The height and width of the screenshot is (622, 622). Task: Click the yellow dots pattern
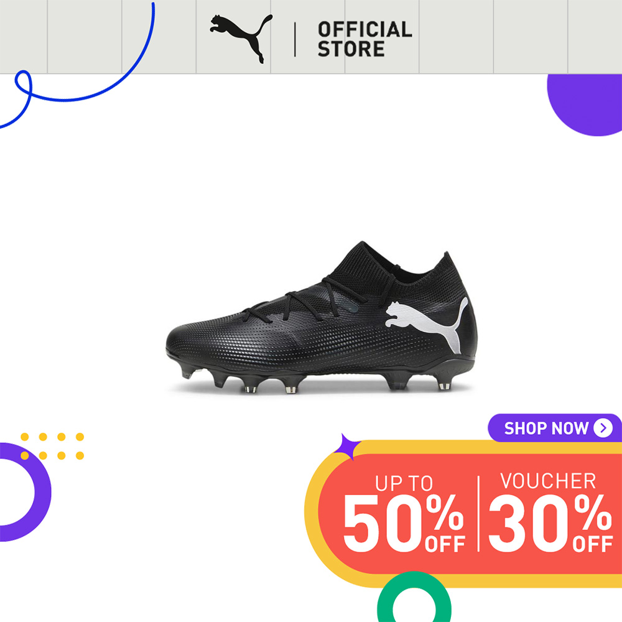(52, 446)
